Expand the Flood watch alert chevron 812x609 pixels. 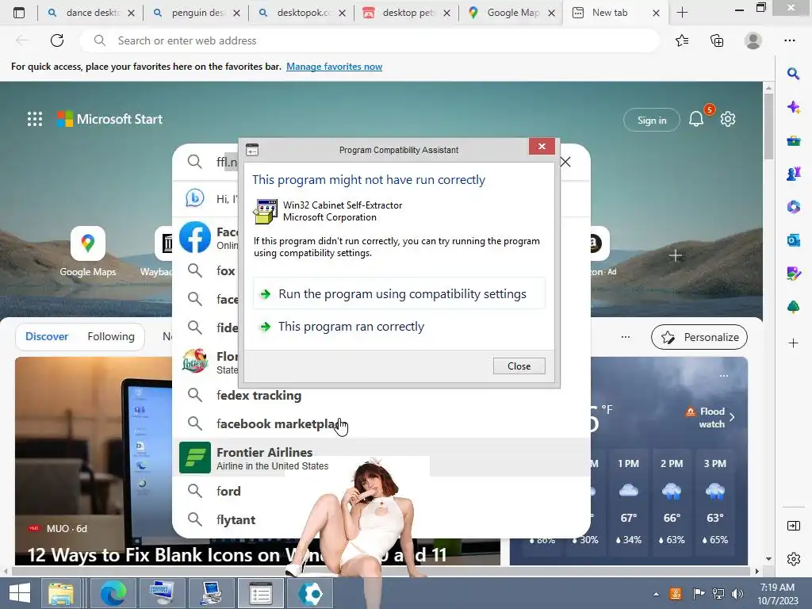pos(732,417)
